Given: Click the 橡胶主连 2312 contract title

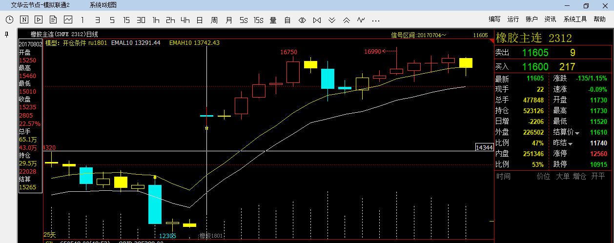Looking at the screenshot, I should pos(533,38).
